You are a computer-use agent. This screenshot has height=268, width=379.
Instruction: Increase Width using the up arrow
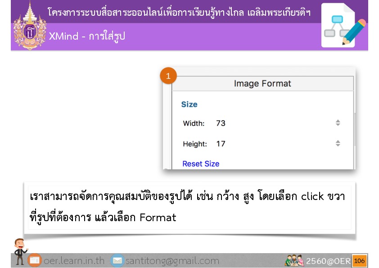(x=338, y=121)
